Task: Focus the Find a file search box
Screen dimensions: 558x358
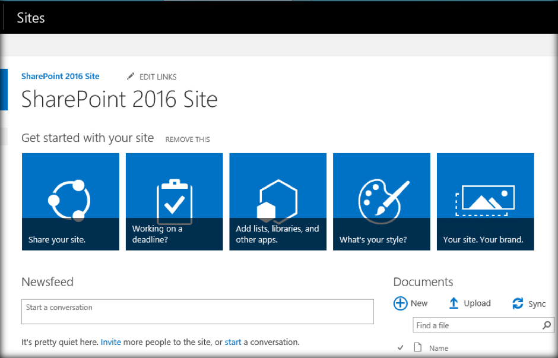Action: [x=484, y=325]
